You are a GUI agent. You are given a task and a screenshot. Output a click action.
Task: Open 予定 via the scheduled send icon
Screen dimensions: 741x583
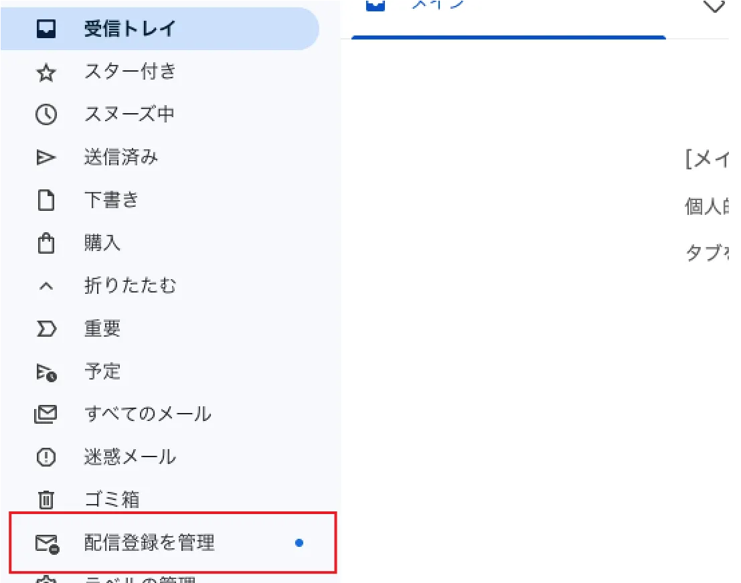[46, 371]
